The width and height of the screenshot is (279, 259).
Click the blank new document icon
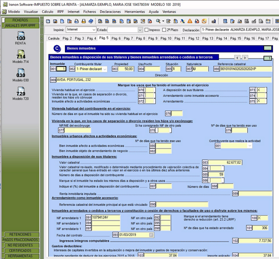coord(62,21)
